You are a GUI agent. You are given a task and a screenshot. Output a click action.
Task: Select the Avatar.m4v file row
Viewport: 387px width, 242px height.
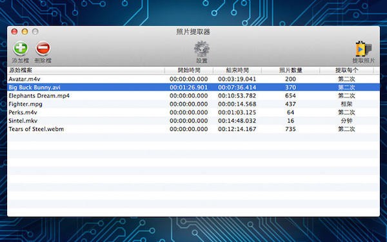pyautogui.click(x=193, y=79)
